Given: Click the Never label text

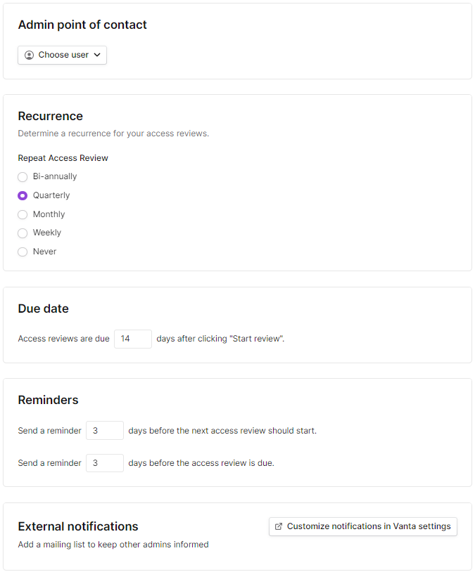Looking at the screenshot, I should pyautogui.click(x=44, y=252).
